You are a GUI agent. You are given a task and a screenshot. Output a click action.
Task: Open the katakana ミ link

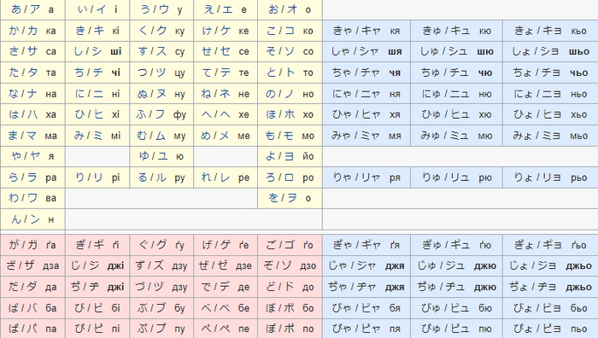(98, 135)
